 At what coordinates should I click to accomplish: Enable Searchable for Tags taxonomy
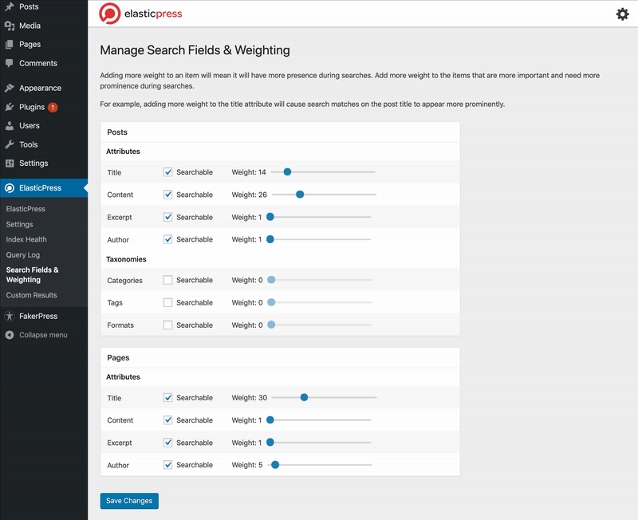click(x=167, y=302)
